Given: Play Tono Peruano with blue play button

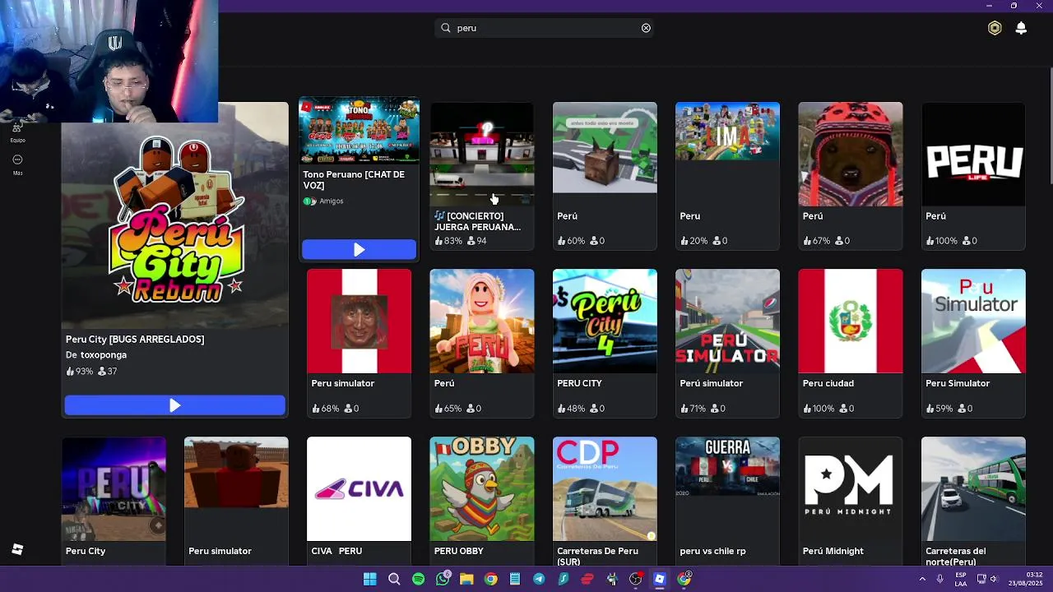Looking at the screenshot, I should click(x=359, y=249).
